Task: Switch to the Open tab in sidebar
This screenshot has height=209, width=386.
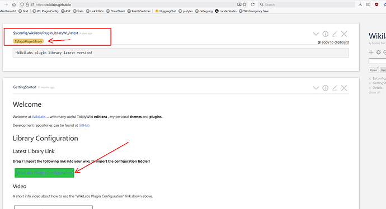Action: 374,70
